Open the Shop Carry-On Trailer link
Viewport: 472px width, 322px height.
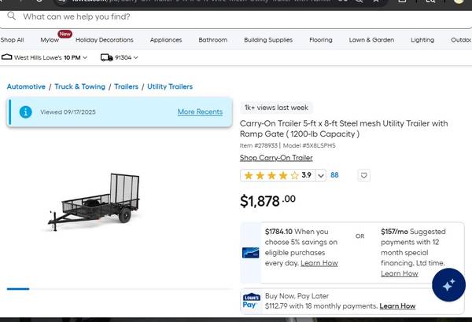(275, 158)
